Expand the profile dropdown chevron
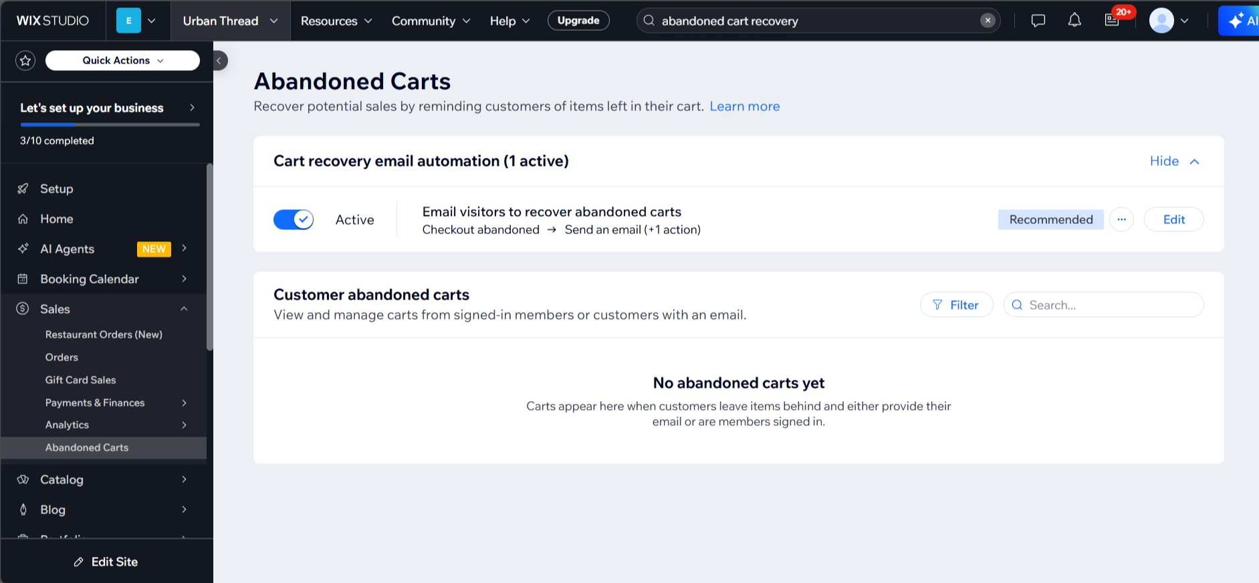The width and height of the screenshot is (1259, 583). (1185, 21)
